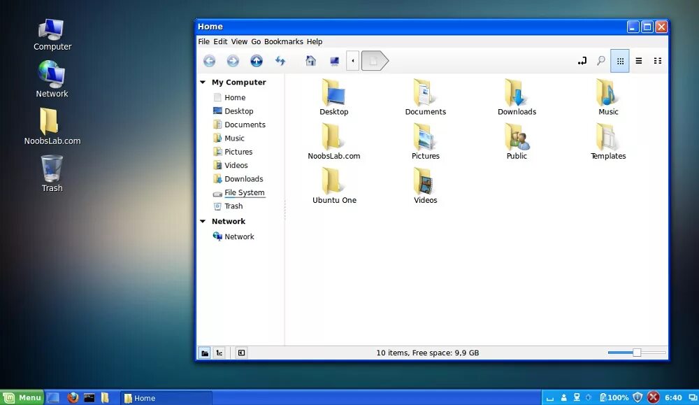Launch Firefox from the panel
Image resolution: width=699 pixels, height=405 pixels.
coord(73,397)
